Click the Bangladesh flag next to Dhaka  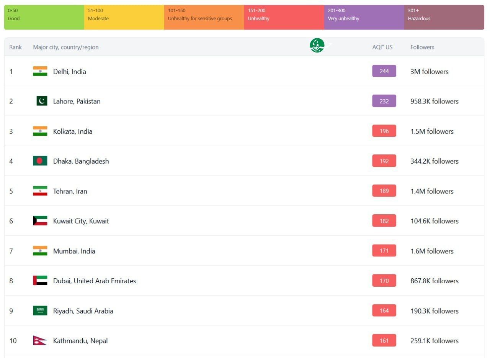click(40, 161)
